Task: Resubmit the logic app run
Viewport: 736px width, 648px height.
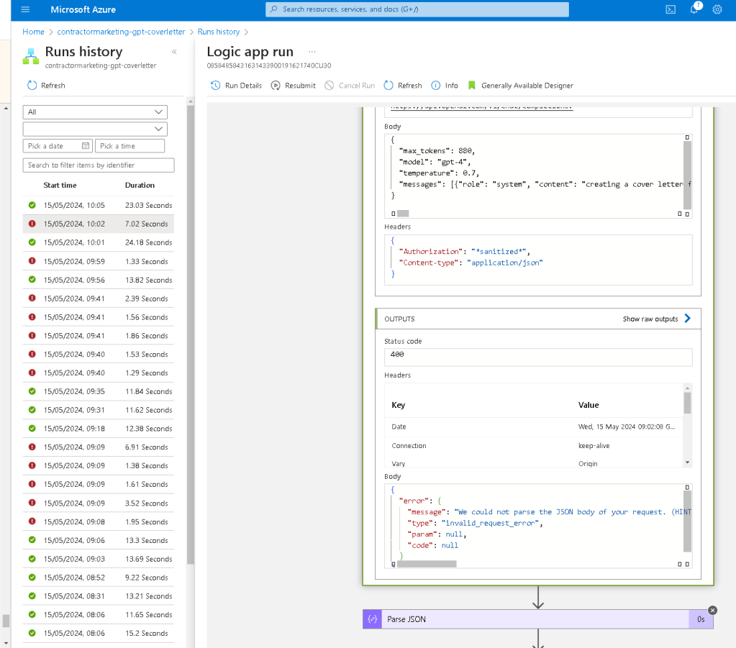Action: 294,86
